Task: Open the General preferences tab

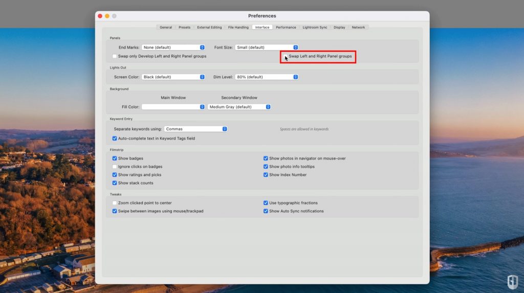Action: [x=166, y=27]
